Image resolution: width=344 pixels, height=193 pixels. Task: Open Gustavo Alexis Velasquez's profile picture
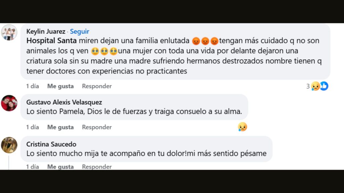10,103
